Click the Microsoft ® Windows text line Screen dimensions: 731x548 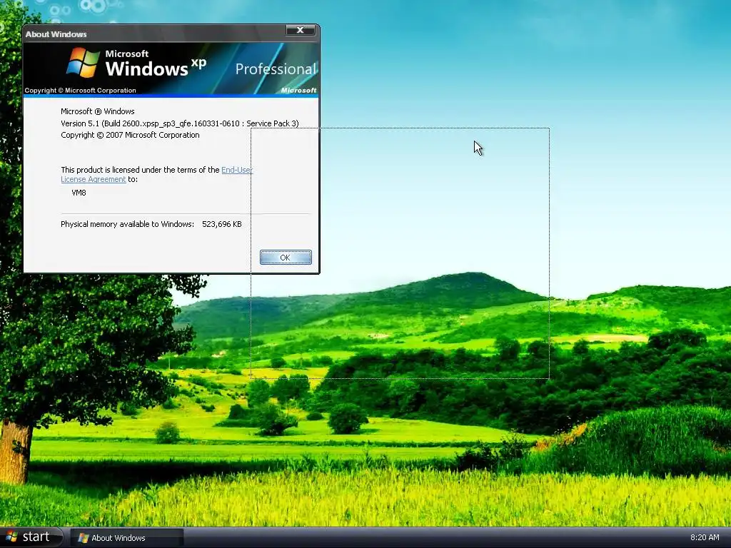point(97,111)
